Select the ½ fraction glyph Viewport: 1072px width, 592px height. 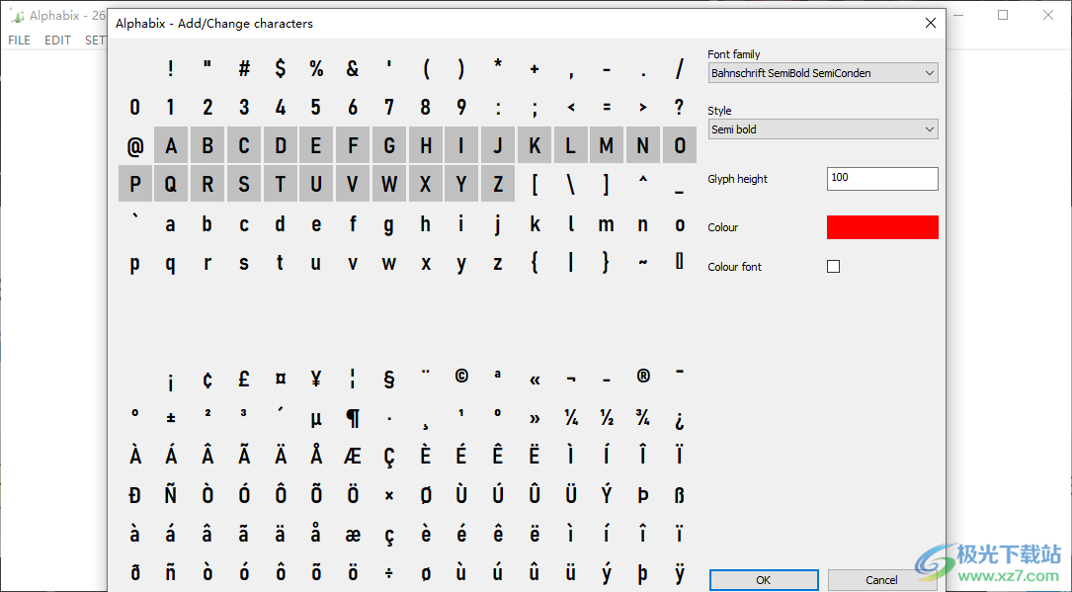click(607, 416)
